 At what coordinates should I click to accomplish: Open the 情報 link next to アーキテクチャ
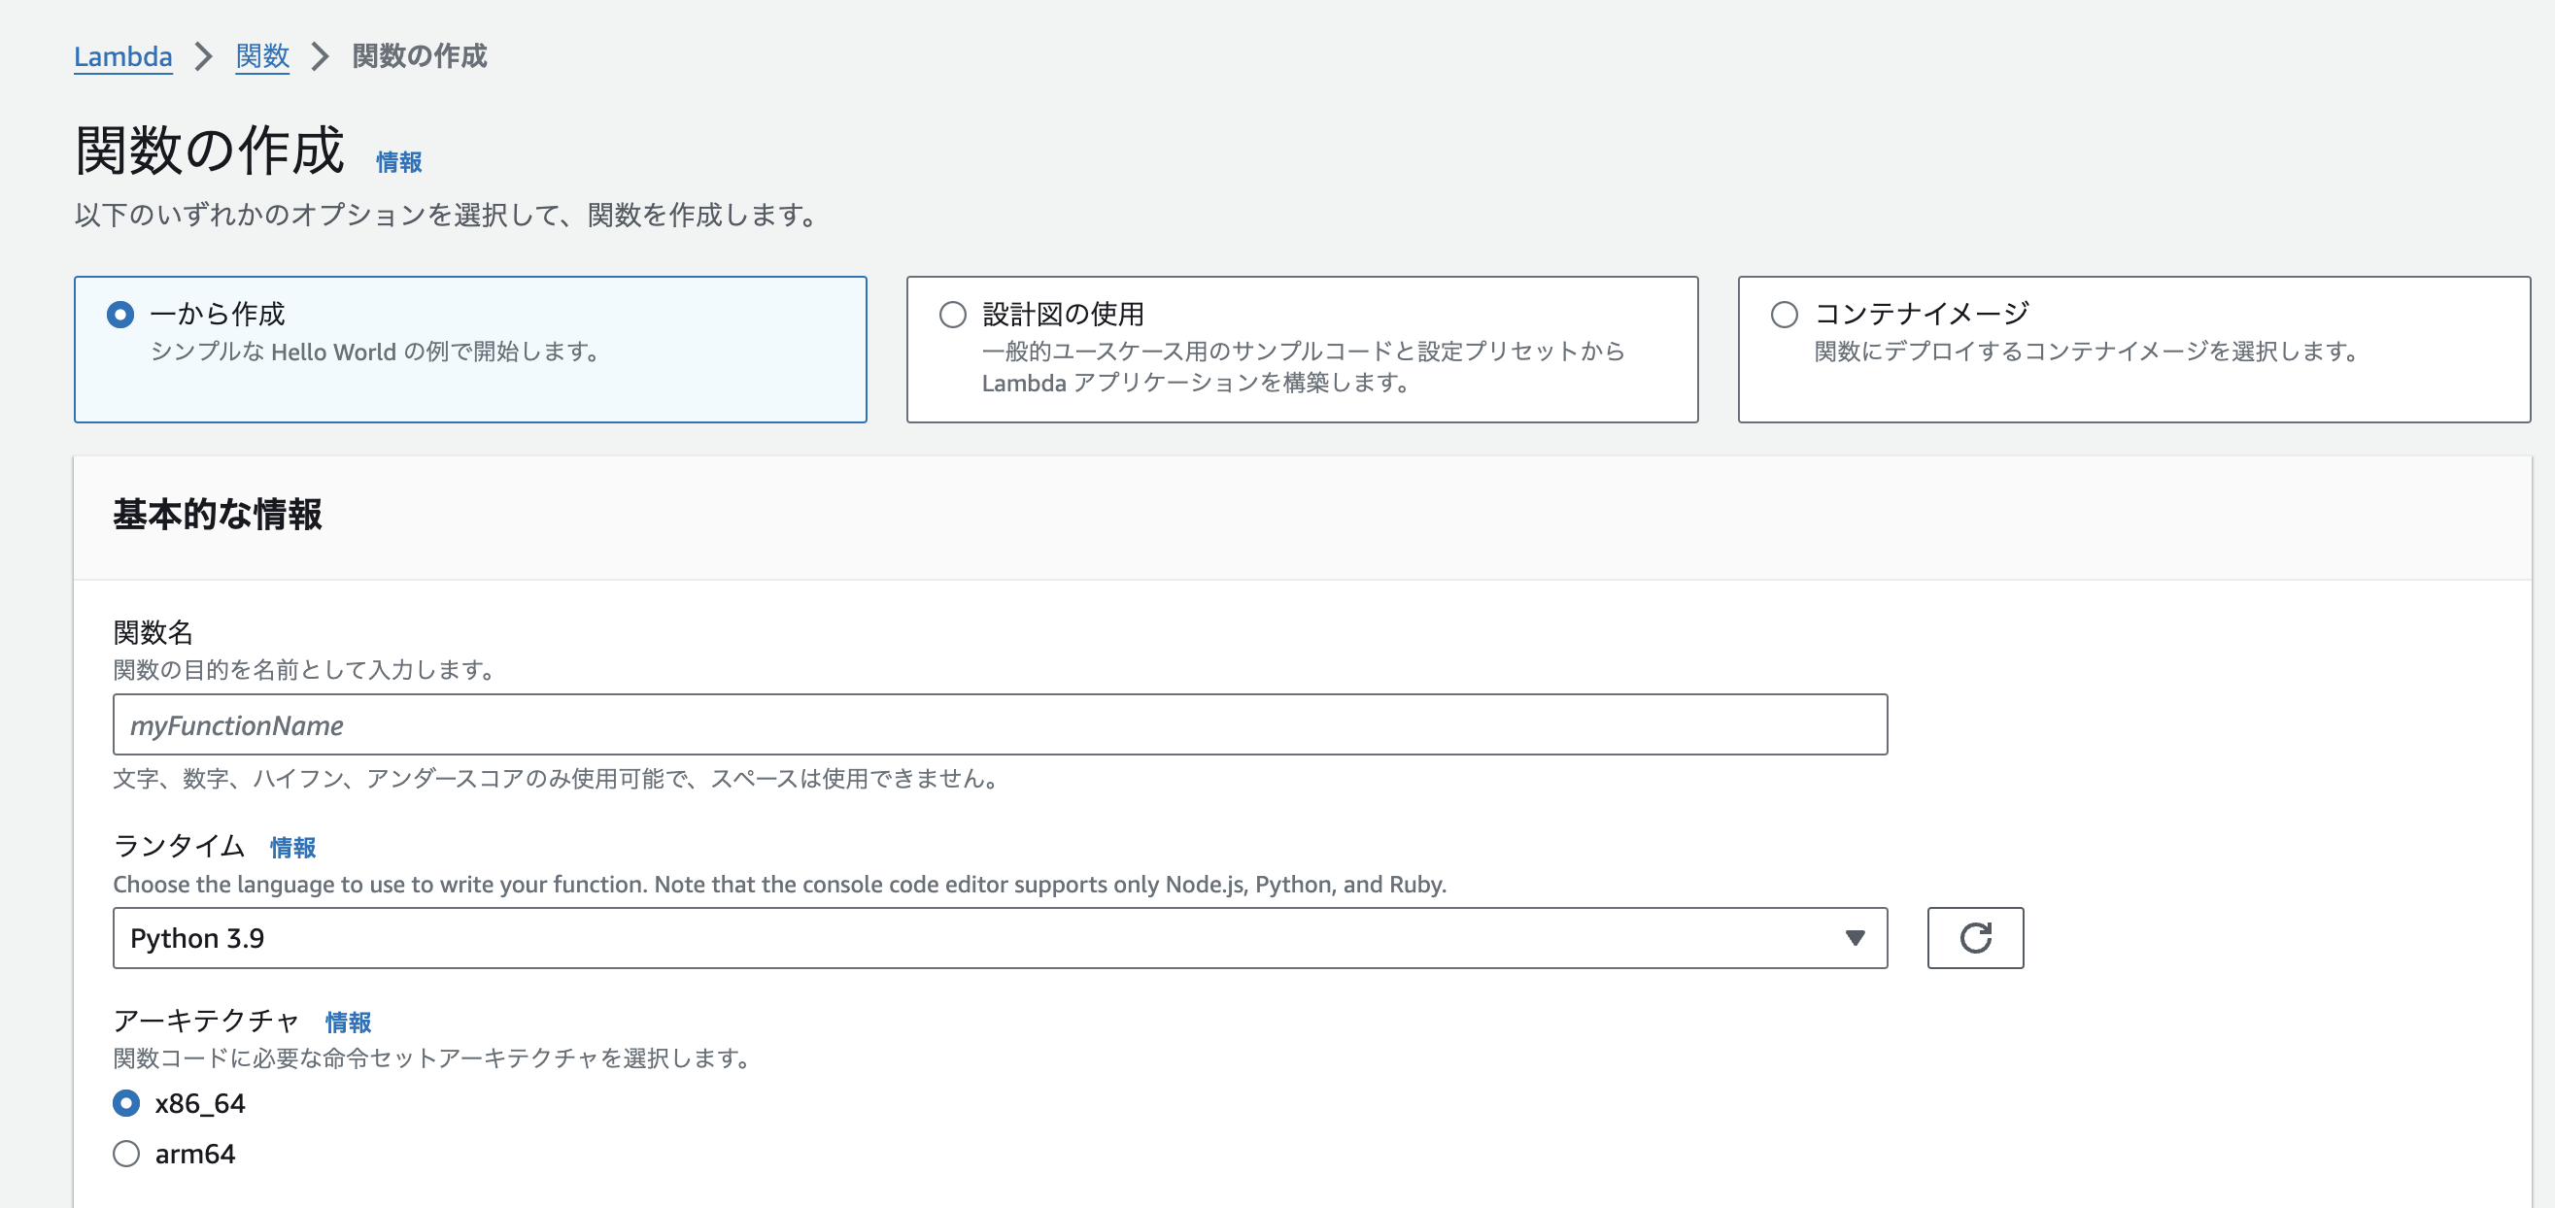[x=349, y=1022]
